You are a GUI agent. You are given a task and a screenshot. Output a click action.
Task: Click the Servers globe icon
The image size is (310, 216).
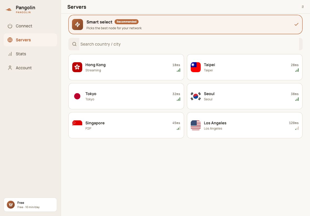(x=10, y=40)
